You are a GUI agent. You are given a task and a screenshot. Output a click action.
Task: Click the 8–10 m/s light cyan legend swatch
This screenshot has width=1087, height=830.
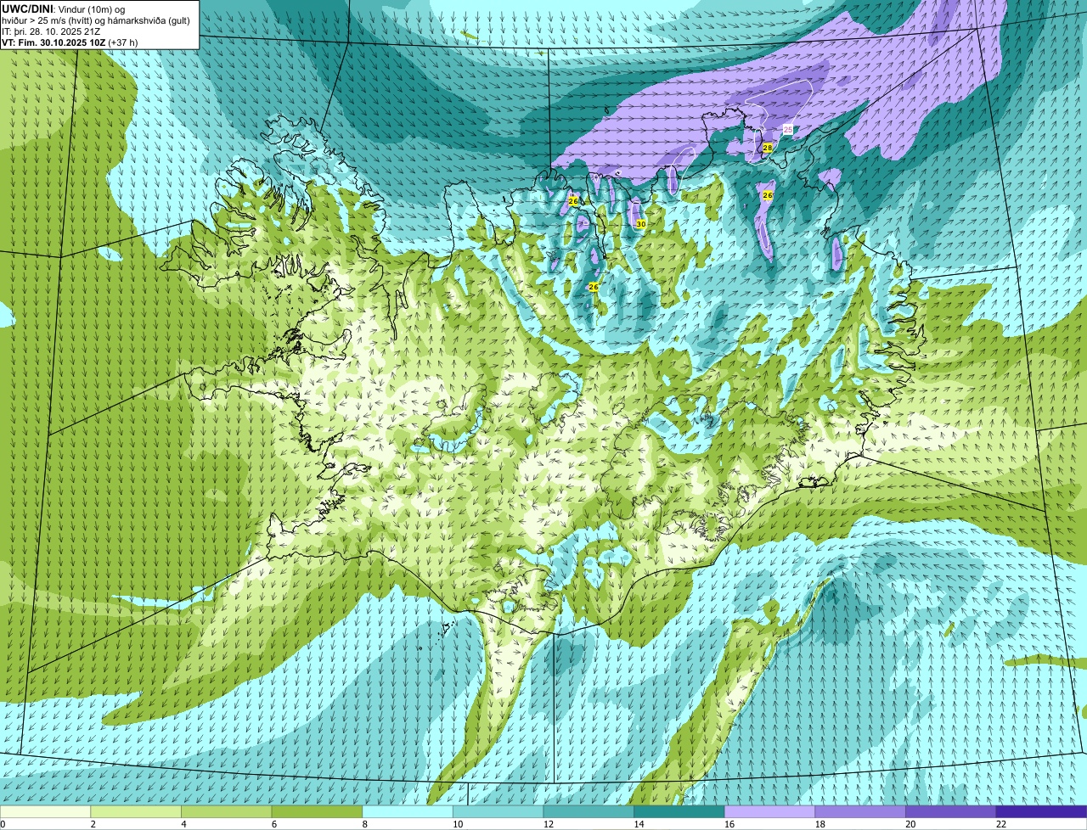coord(408,811)
